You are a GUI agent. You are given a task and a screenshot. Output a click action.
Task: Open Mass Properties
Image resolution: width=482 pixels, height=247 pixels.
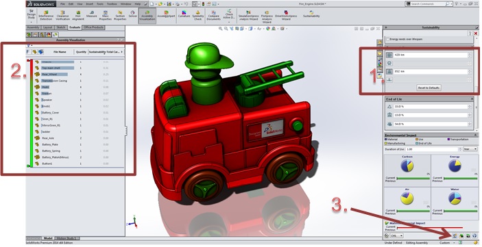[105, 15]
